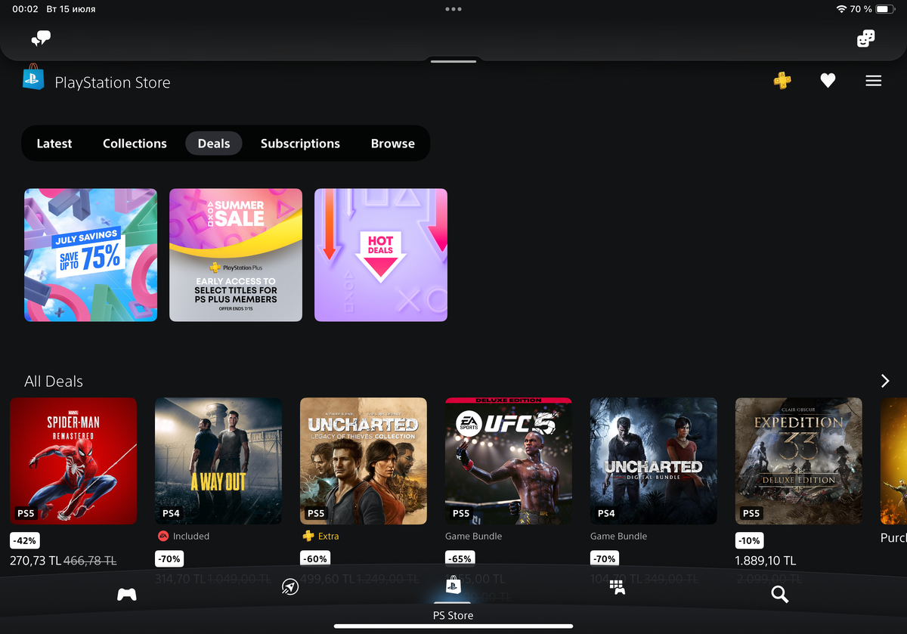Screen dimensions: 907x634
Task: Expand All Deals with the right chevron
Action: [885, 381]
